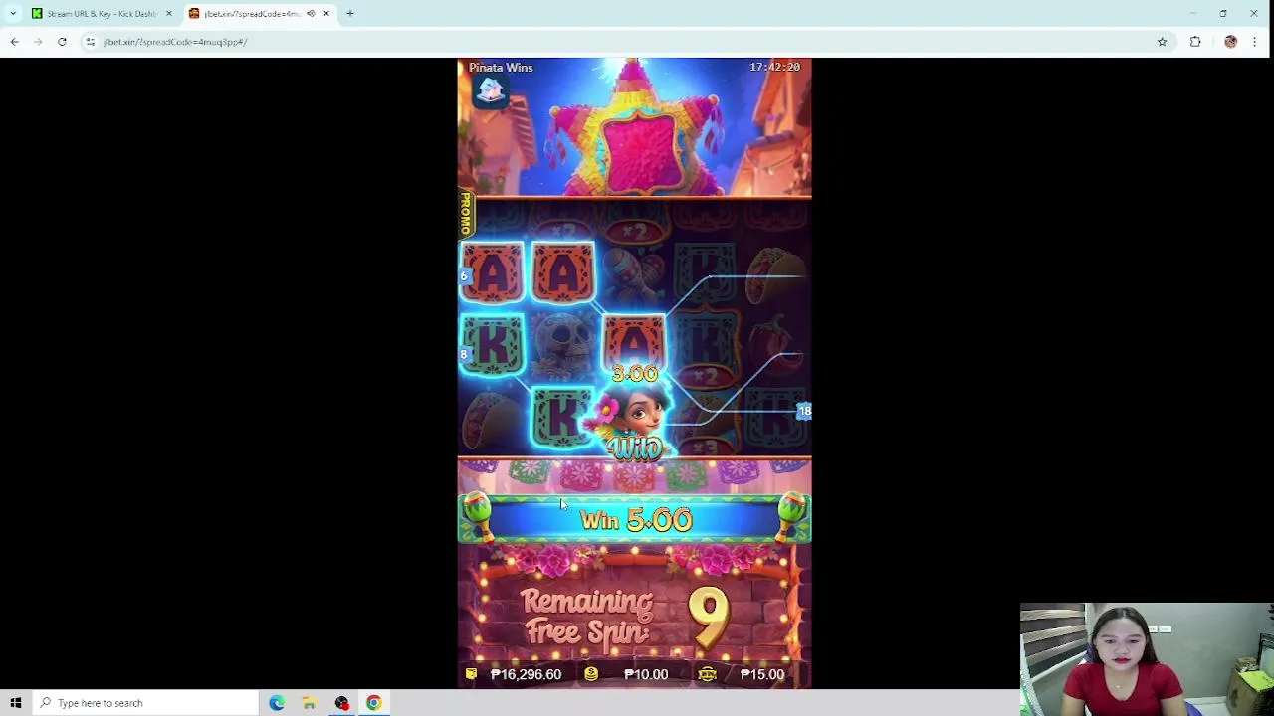Open File Explorer from taskbar
The image size is (1274, 716).
(310, 703)
